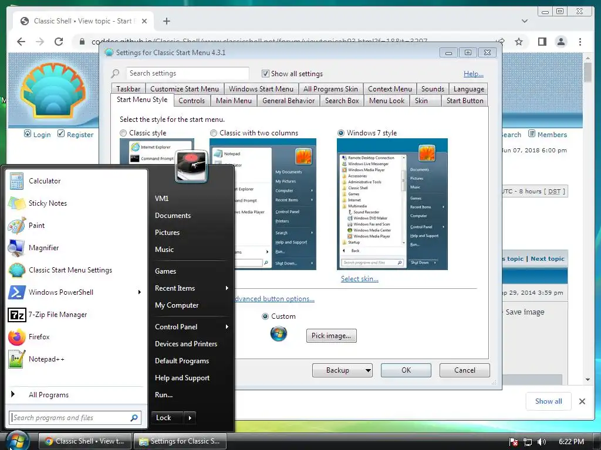
Task: Select Classic with two columns style
Action: (214, 133)
